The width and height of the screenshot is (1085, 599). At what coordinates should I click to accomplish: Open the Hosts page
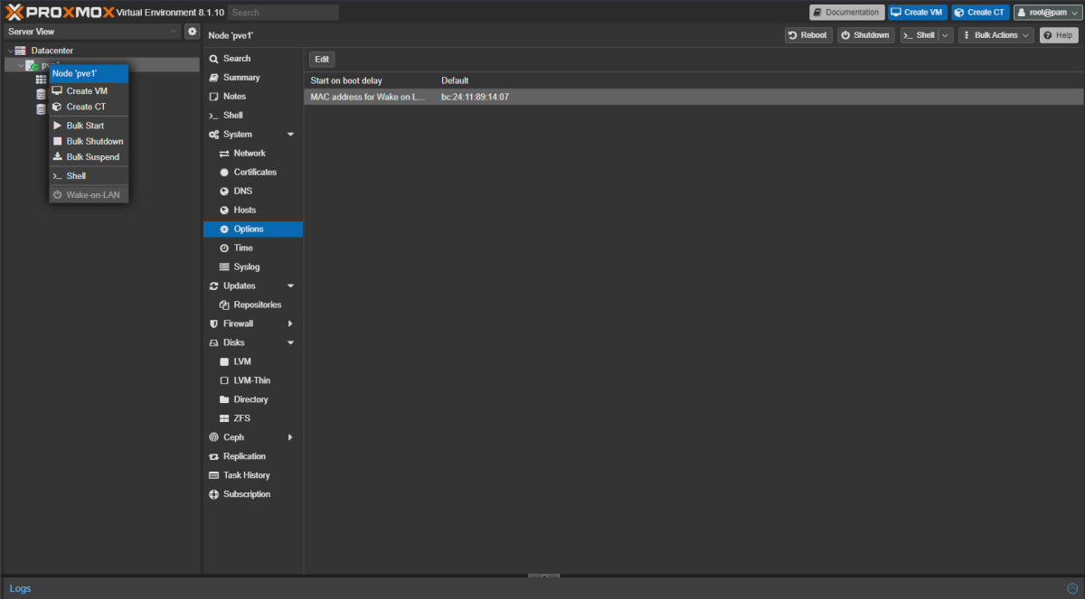point(253,211)
